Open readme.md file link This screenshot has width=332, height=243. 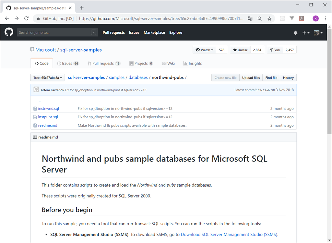click(x=48, y=125)
